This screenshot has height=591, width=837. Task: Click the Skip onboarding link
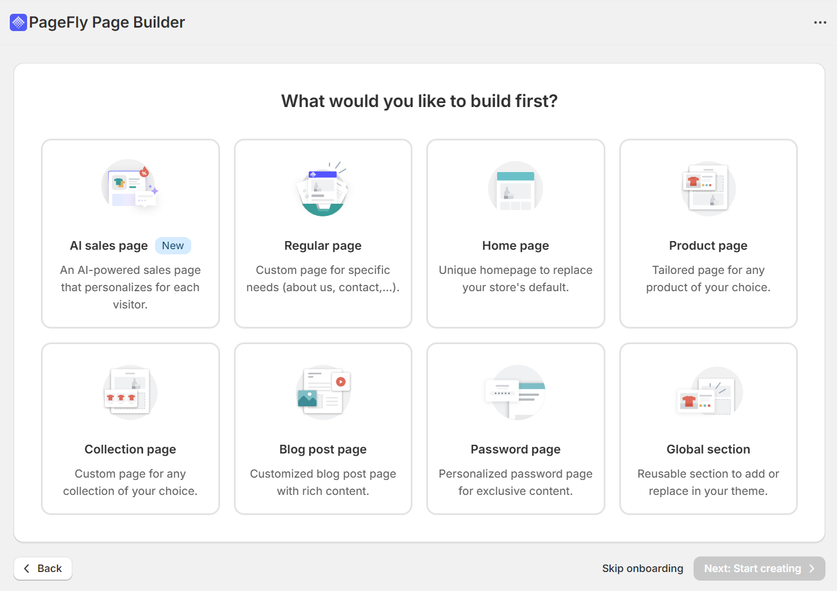point(643,568)
